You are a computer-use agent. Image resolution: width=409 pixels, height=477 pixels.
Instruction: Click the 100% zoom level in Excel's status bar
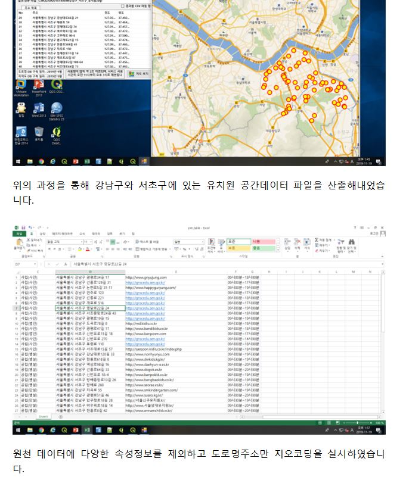tap(379, 423)
